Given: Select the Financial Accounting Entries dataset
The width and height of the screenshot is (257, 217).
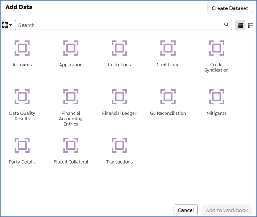Looking at the screenshot, I should tap(71, 96).
